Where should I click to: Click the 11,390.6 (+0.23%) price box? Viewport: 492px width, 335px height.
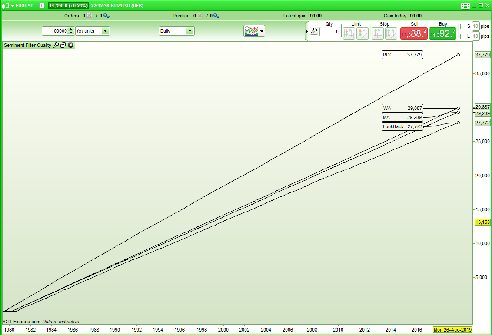coord(68,6)
